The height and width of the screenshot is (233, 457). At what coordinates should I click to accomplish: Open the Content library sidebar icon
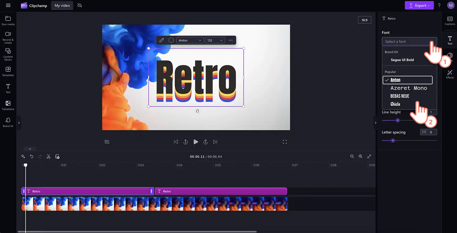point(8,54)
